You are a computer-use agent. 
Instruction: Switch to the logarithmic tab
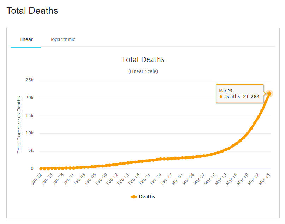(63, 39)
